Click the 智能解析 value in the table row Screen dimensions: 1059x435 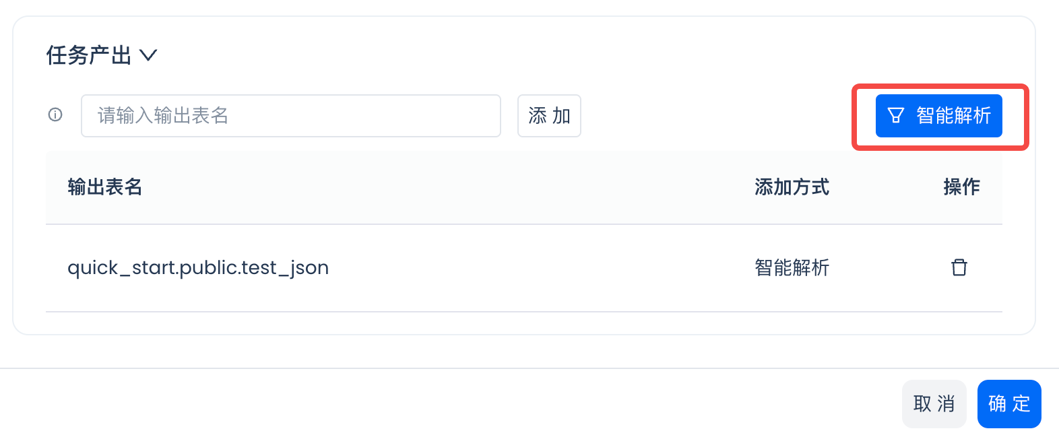pos(792,268)
